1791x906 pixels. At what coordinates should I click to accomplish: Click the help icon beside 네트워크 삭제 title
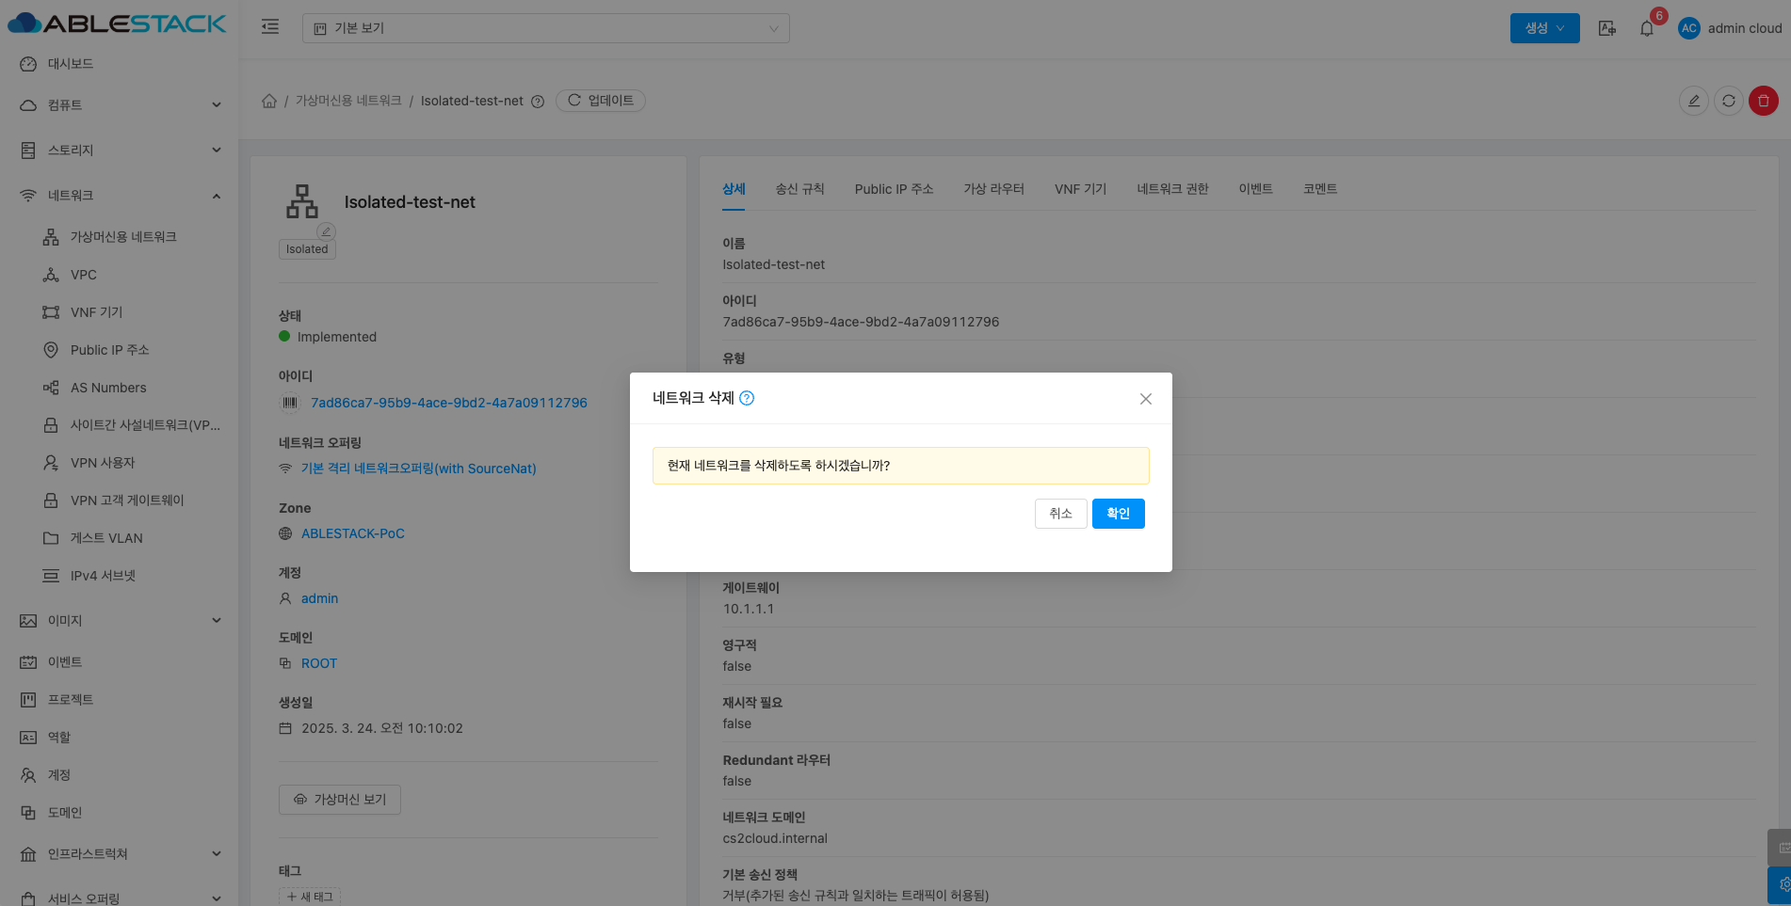click(747, 398)
